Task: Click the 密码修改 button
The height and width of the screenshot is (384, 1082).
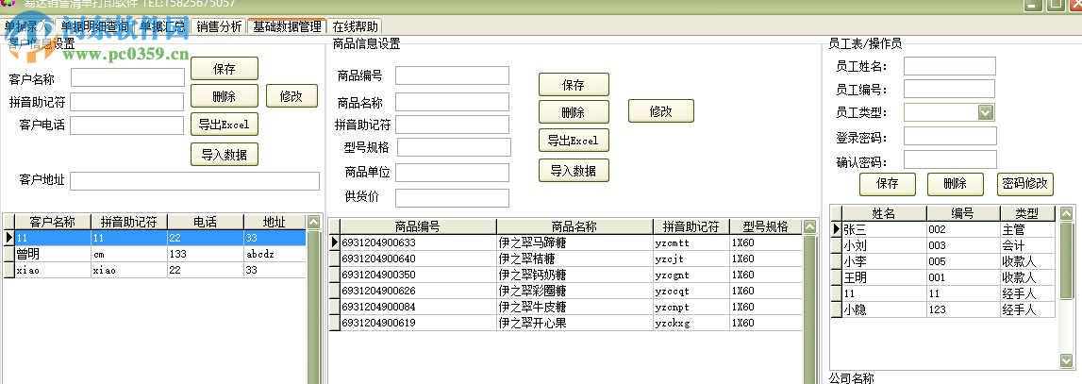Action: tap(1024, 184)
